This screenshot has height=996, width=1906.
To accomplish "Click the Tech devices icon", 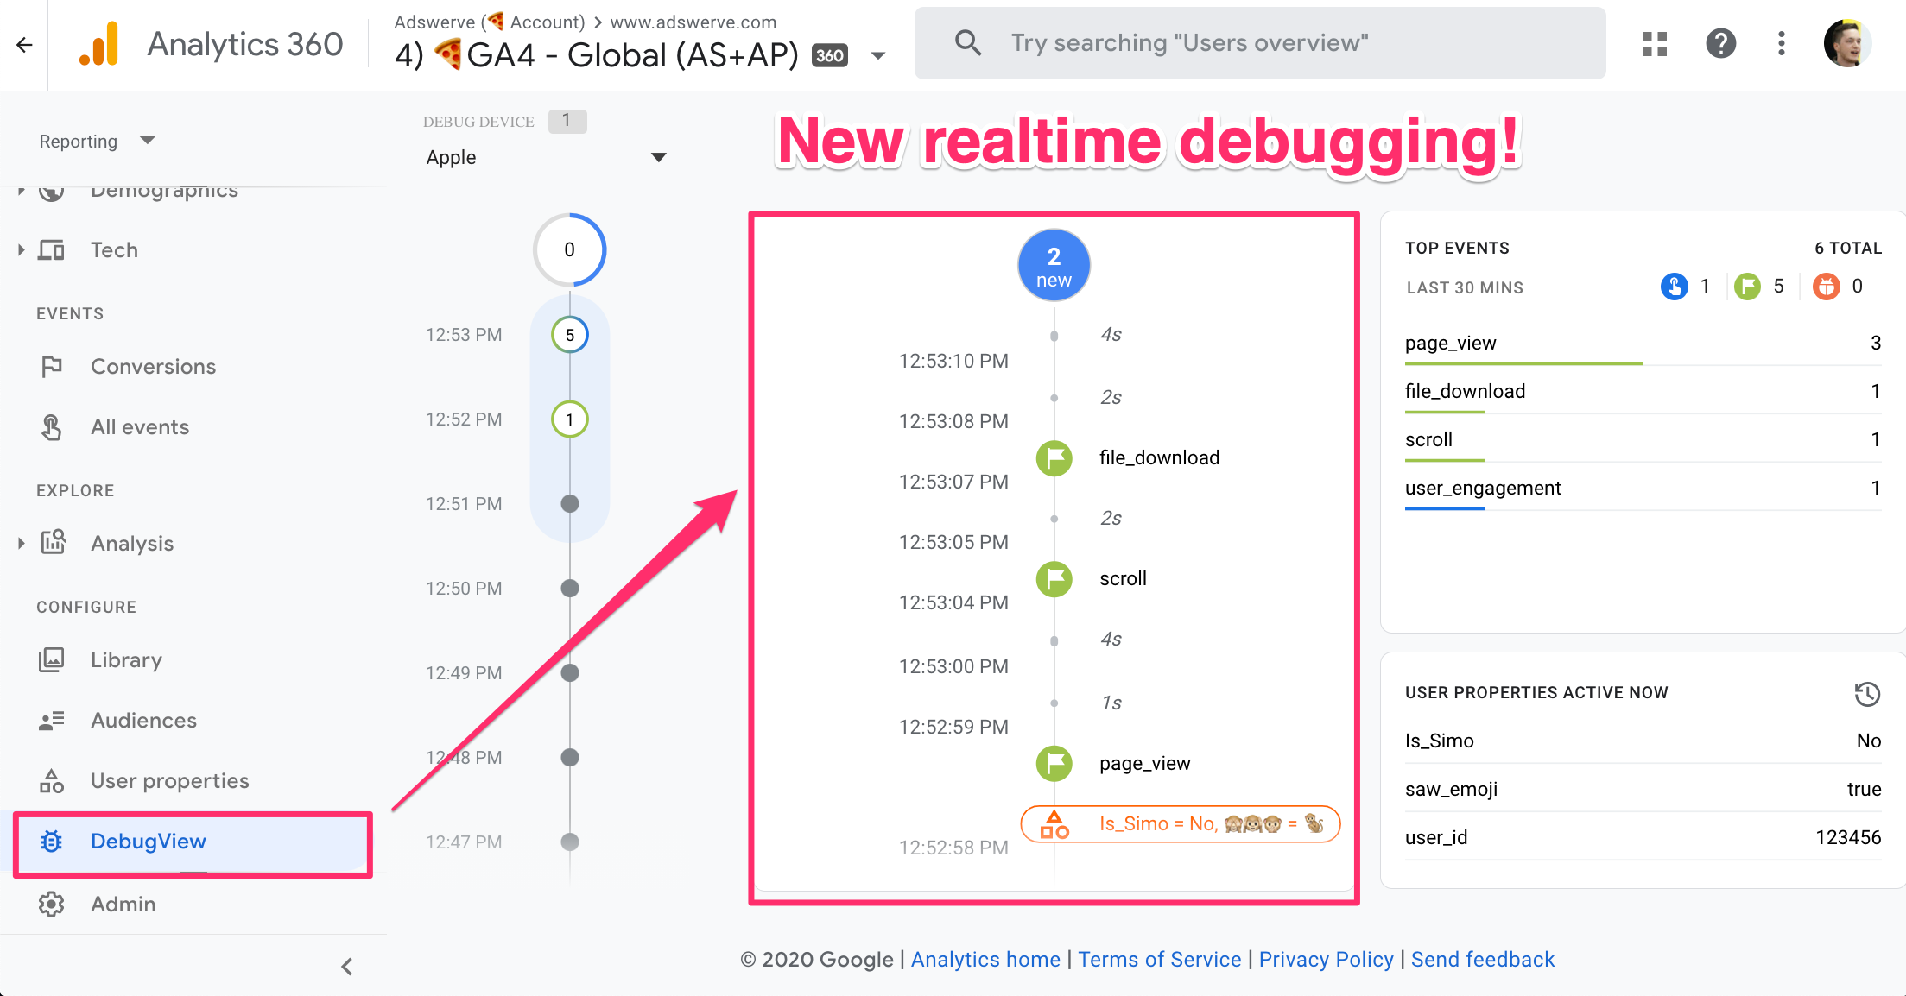I will click(52, 250).
